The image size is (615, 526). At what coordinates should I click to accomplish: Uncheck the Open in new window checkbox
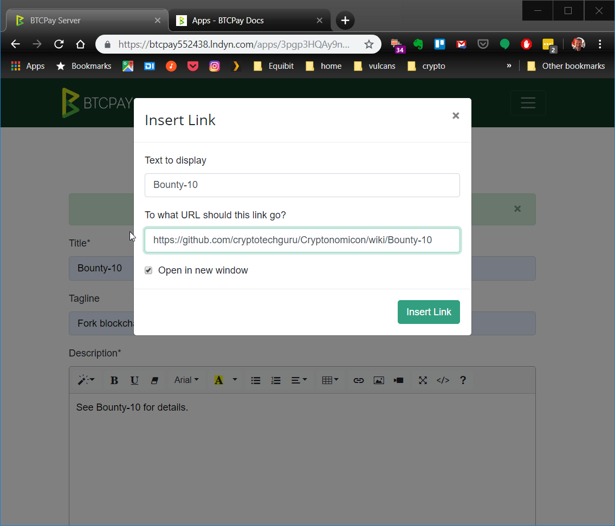(x=148, y=270)
